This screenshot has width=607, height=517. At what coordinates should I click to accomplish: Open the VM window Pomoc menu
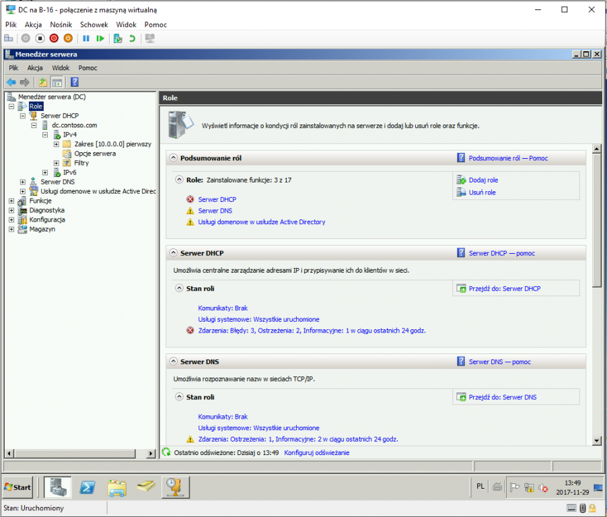pyautogui.click(x=155, y=24)
